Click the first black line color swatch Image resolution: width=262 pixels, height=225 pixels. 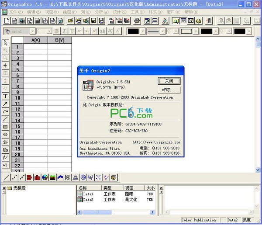pos(133,31)
